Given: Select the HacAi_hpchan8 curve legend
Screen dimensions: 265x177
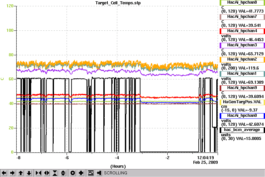Looking at the screenshot, I should pyautogui.click(x=242, y=3).
